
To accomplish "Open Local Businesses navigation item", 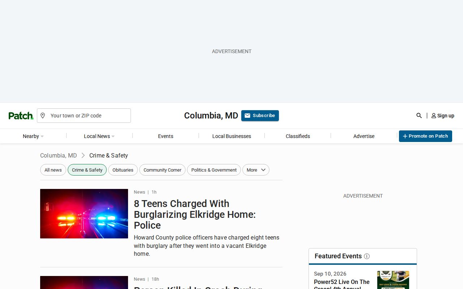I will (x=231, y=136).
